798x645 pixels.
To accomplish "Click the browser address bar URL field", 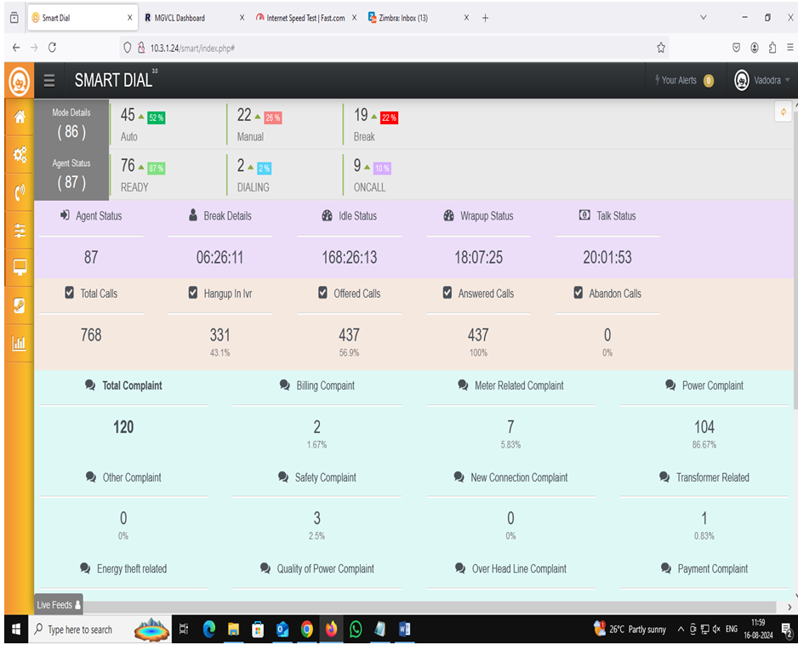I will (x=383, y=48).
